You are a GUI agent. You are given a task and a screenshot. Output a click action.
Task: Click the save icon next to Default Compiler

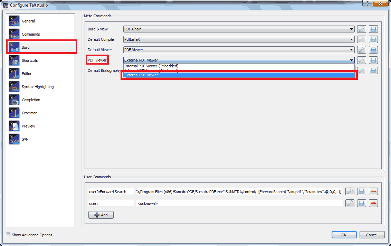coord(373,39)
